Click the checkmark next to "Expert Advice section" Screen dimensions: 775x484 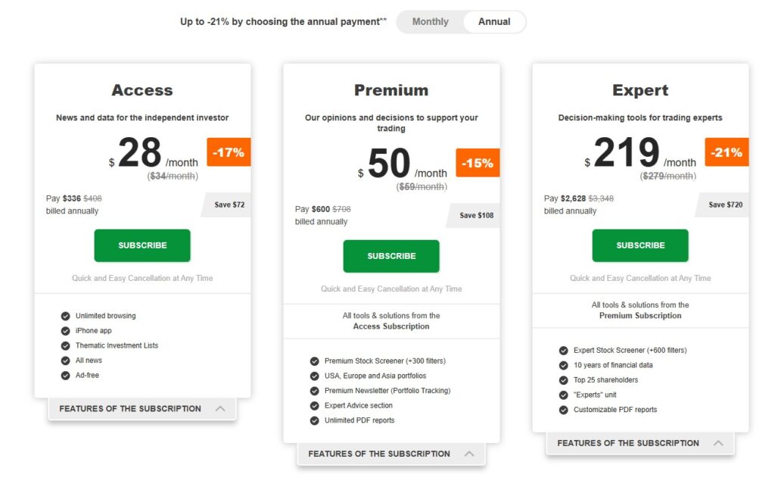314,405
